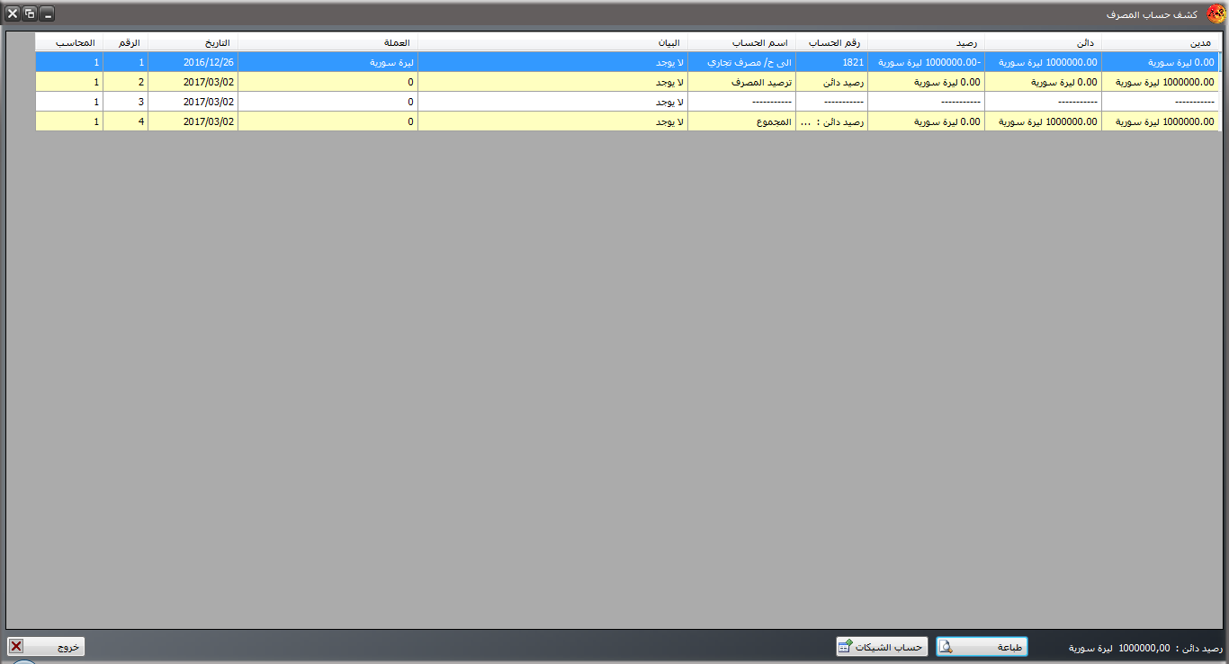This screenshot has height=664, width=1229.
Task: Click the 2016/12/26 date cell
Action: (x=193, y=62)
